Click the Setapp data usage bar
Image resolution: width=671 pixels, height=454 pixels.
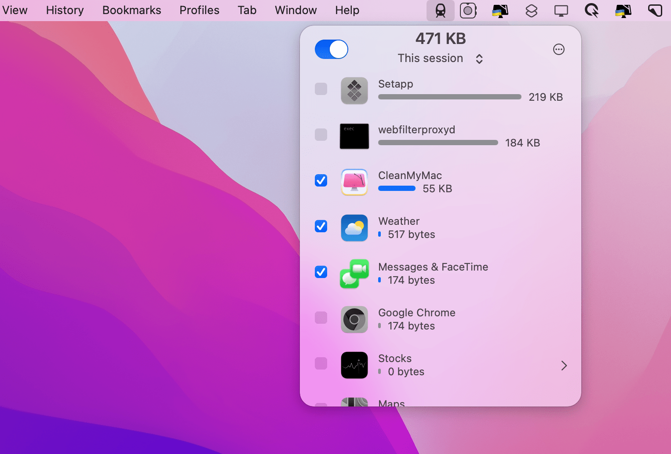449,97
